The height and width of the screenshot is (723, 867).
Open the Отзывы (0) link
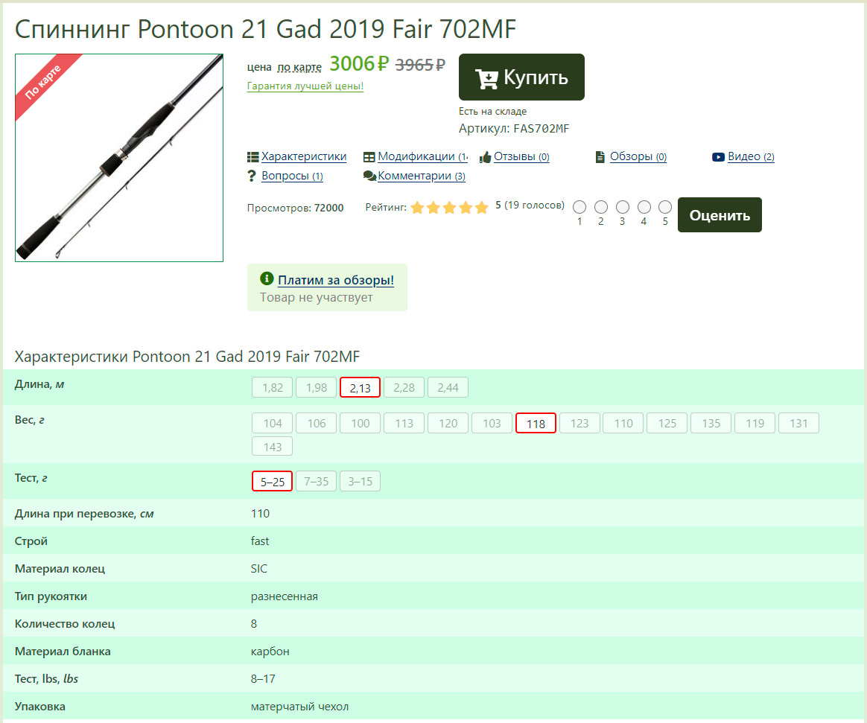[x=521, y=156]
